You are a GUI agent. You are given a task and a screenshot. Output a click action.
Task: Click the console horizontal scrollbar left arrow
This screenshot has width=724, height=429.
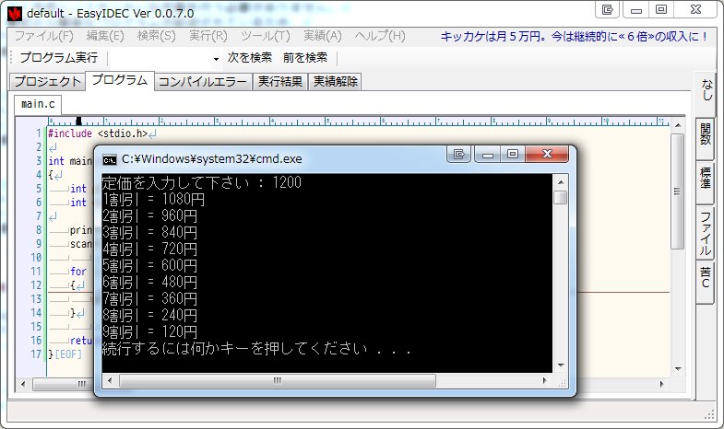tap(110, 380)
